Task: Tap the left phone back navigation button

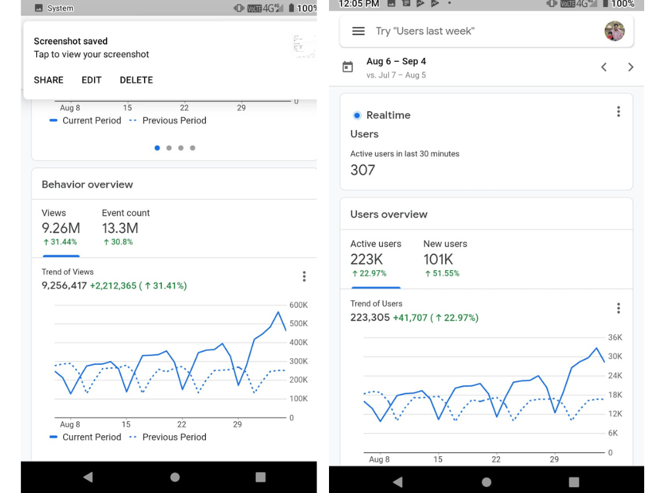Action: point(88,477)
